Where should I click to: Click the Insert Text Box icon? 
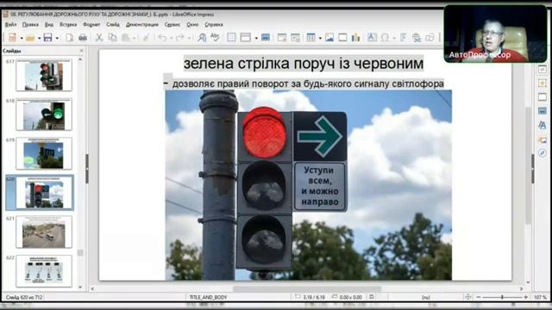tap(372, 37)
